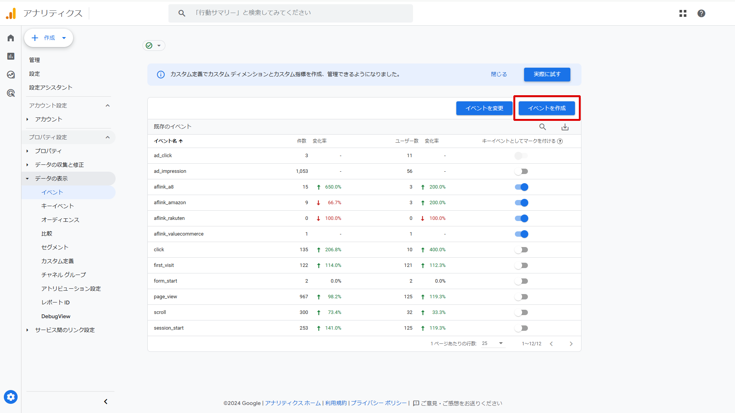Open the Advertising target icon

[11, 93]
